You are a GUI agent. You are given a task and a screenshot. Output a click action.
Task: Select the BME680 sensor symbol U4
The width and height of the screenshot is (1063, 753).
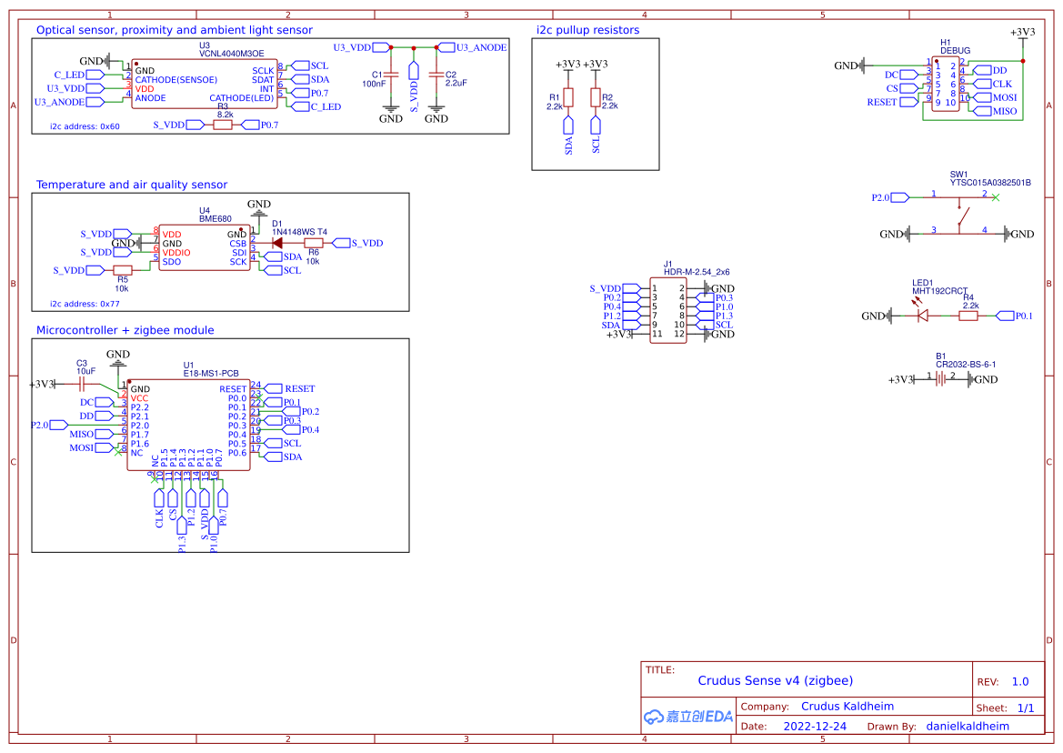pyautogui.click(x=205, y=246)
